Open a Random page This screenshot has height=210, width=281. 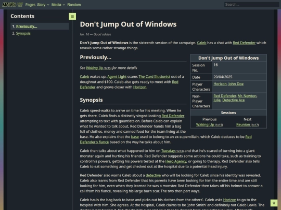(x=74, y=5)
